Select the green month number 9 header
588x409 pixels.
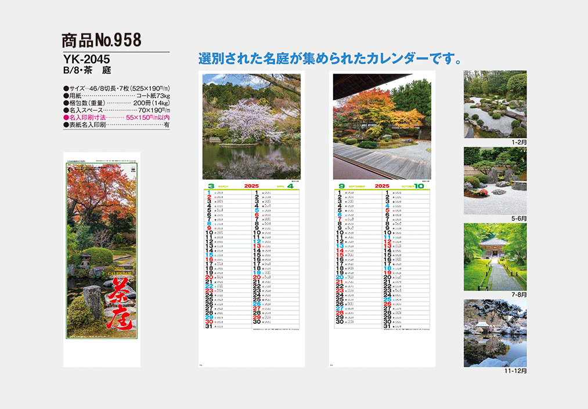point(342,186)
